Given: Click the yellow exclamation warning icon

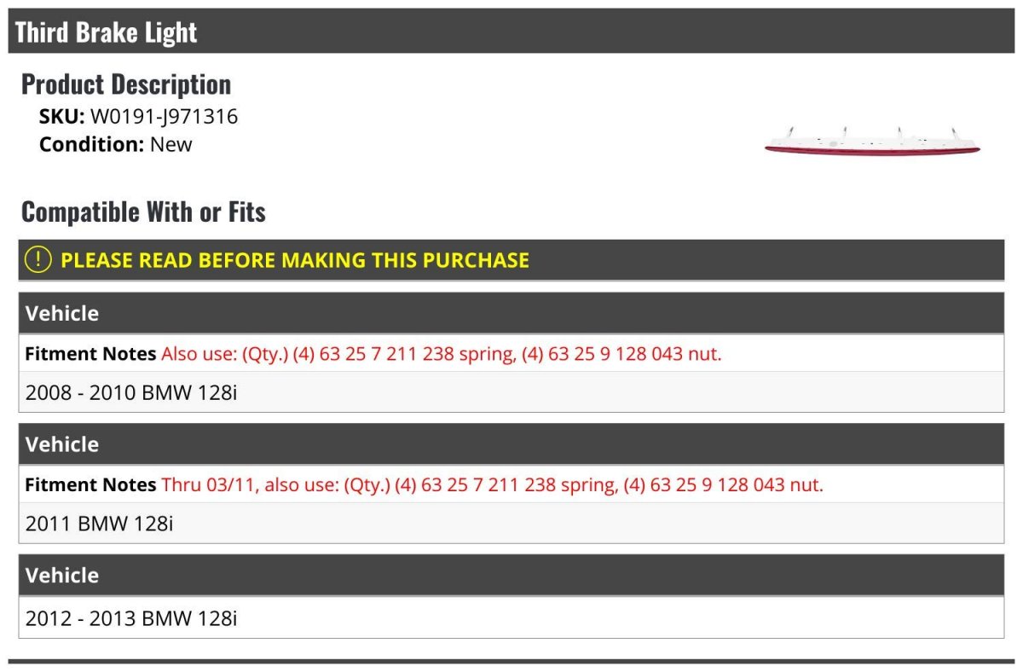Looking at the screenshot, I should coord(38,260).
